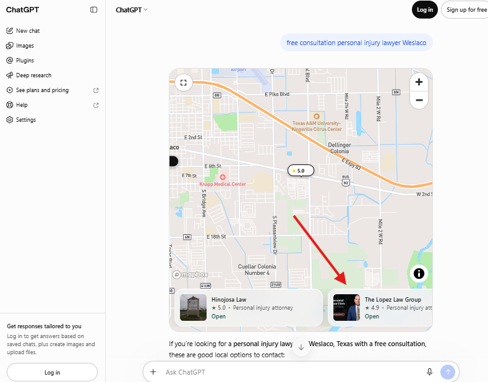Click the send arrow button
The width and height of the screenshot is (488, 382).
tap(448, 371)
